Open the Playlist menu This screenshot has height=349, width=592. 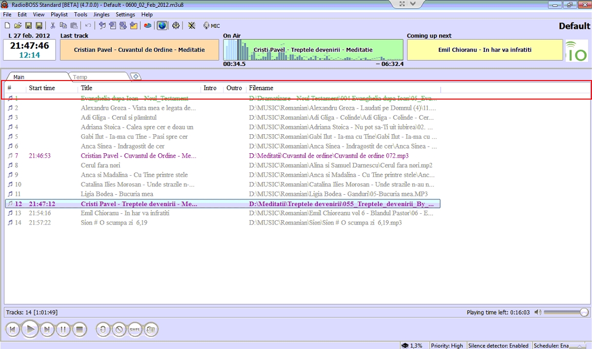tap(60, 15)
